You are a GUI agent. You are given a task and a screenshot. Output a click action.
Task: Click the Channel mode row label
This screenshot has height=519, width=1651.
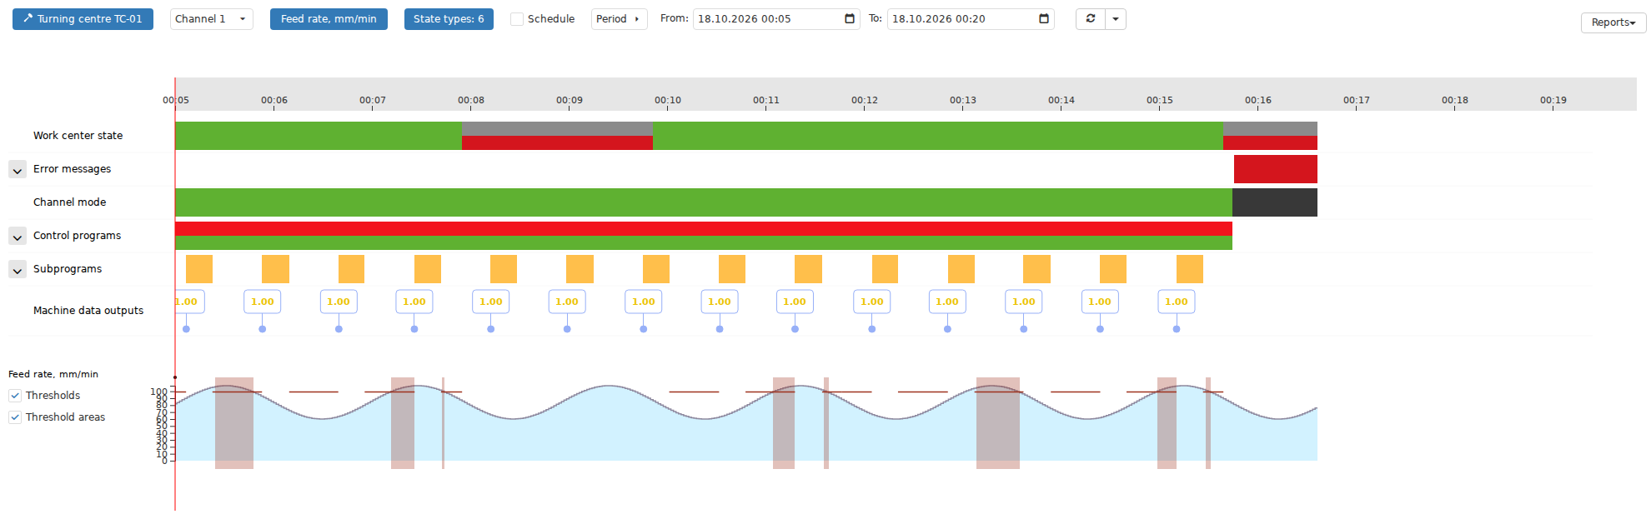(x=69, y=202)
